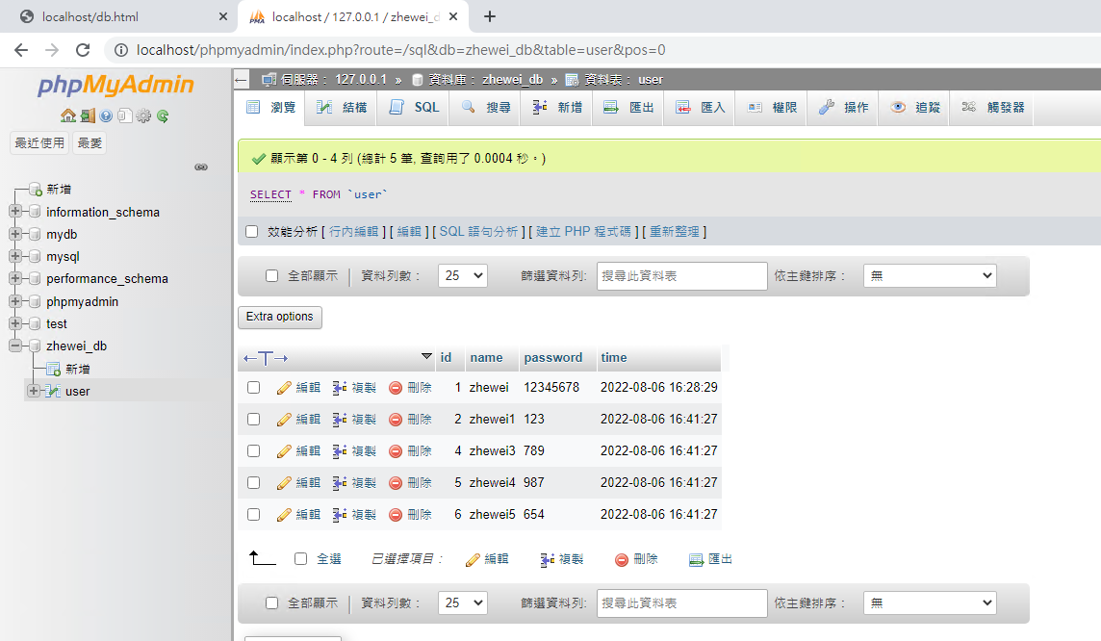Click red delete icon for row zhewei5
This screenshot has width=1101, height=641.
396,515
